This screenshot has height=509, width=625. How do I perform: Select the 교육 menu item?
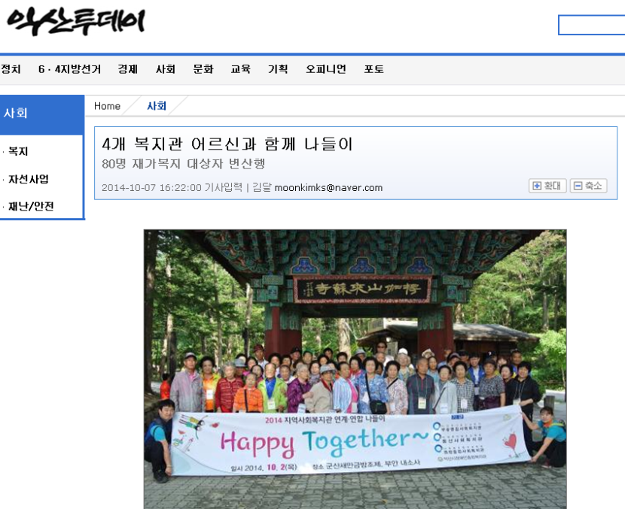241,69
